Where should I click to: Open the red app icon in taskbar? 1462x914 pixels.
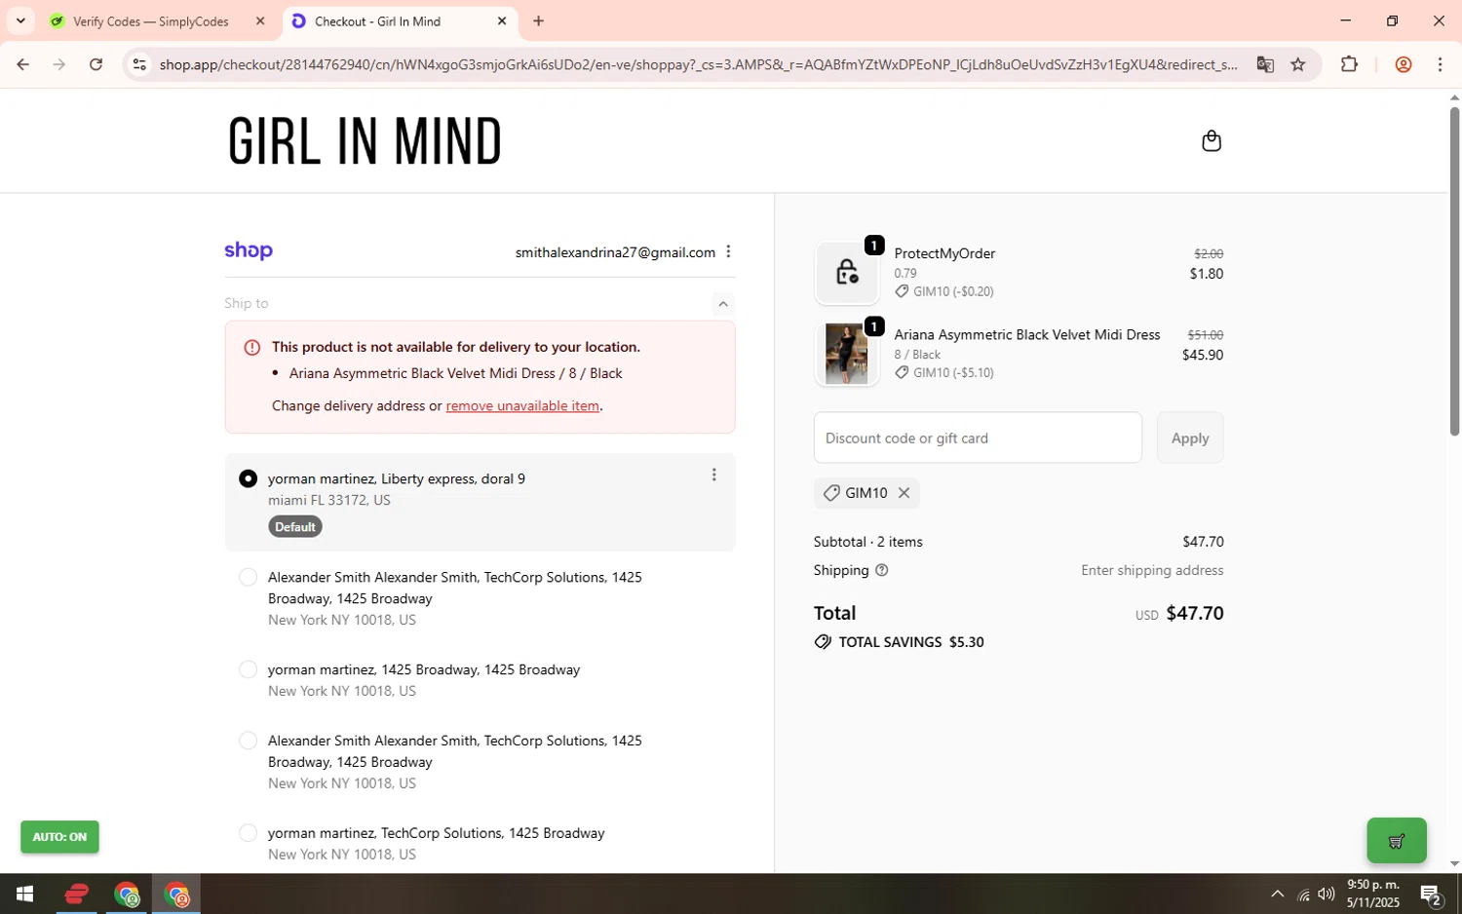pos(76,894)
